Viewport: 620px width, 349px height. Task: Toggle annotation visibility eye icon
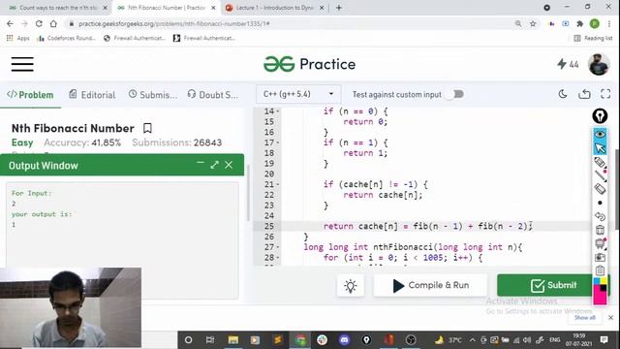coord(600,134)
